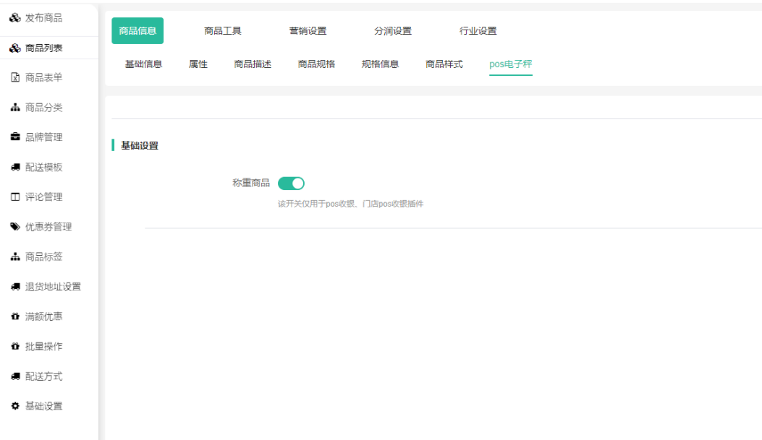Open the 基础信息 sub-tab

(x=143, y=64)
